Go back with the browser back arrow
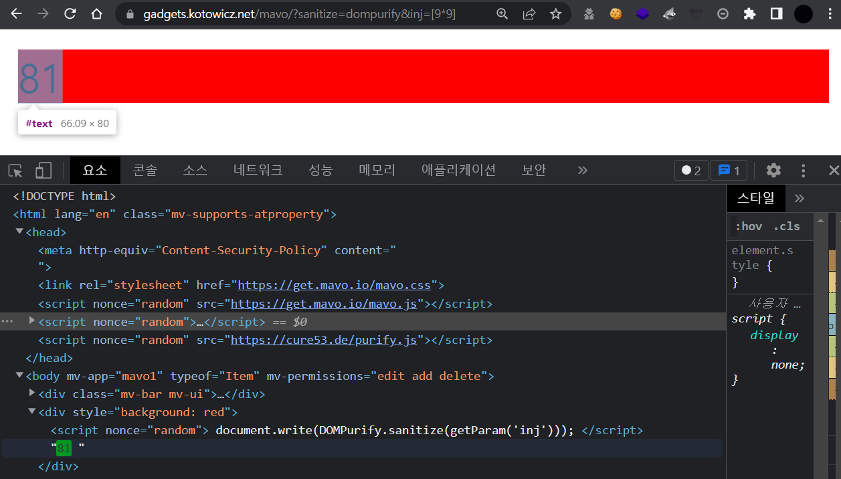This screenshot has height=479, width=841. tap(16, 13)
